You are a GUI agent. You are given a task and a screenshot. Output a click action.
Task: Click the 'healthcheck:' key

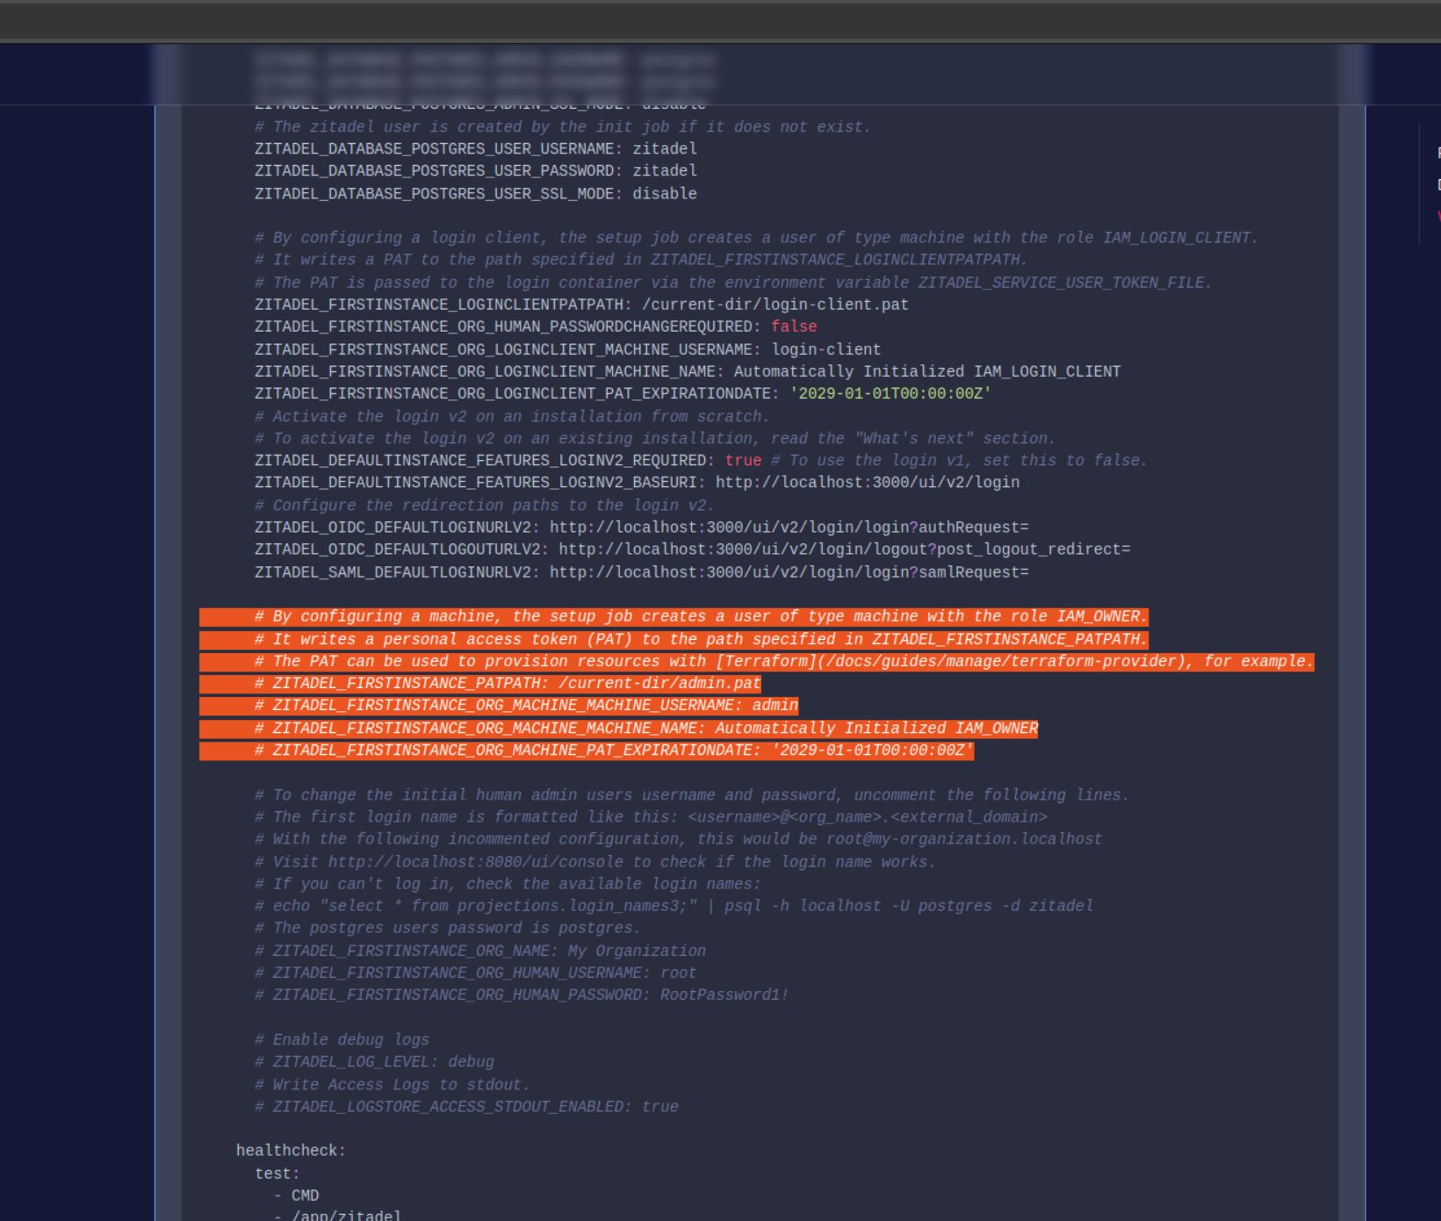291,1151
